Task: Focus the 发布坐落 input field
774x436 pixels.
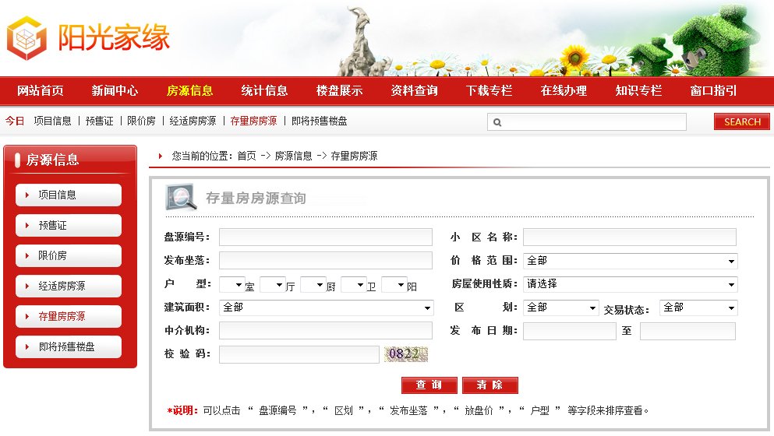Action: click(326, 260)
